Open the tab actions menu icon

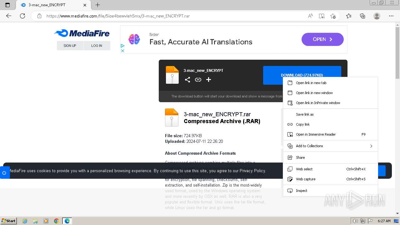click(7, 5)
